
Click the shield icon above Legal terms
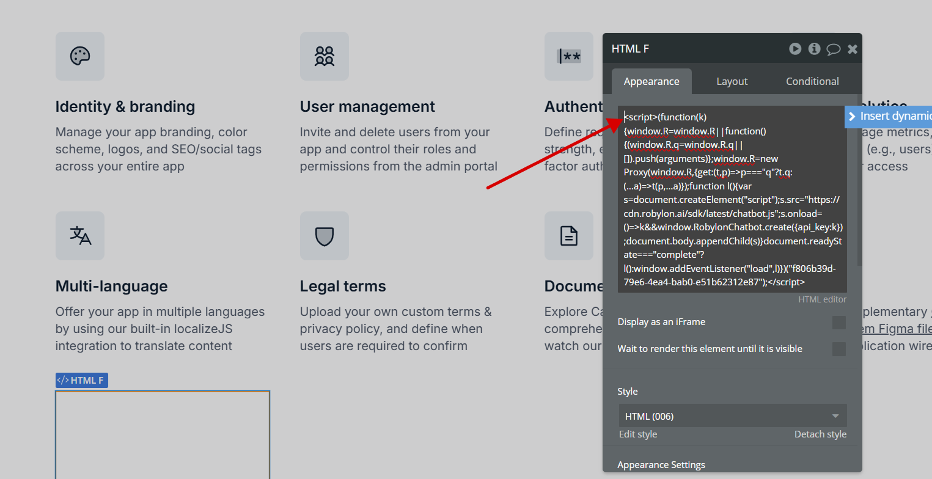(x=324, y=236)
